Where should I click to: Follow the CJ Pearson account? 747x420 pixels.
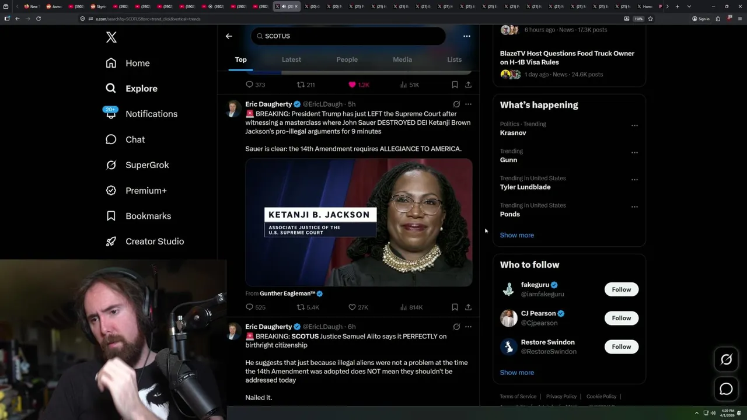click(x=622, y=318)
